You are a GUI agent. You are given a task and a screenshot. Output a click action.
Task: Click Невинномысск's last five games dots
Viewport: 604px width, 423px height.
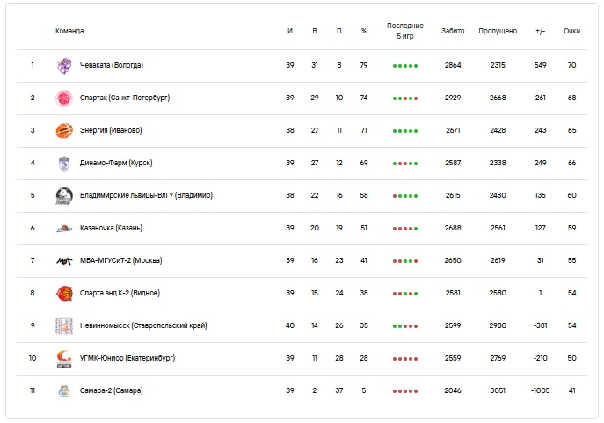click(x=404, y=326)
